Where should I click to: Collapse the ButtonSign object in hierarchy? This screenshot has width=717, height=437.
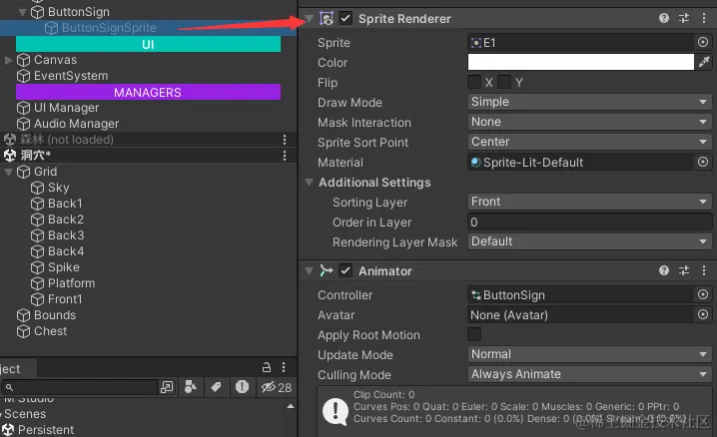22,12
